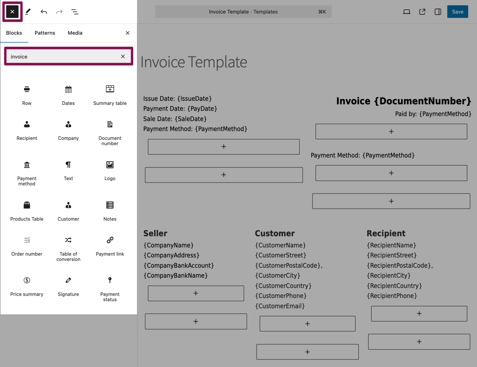Click the block search input field

click(62, 56)
